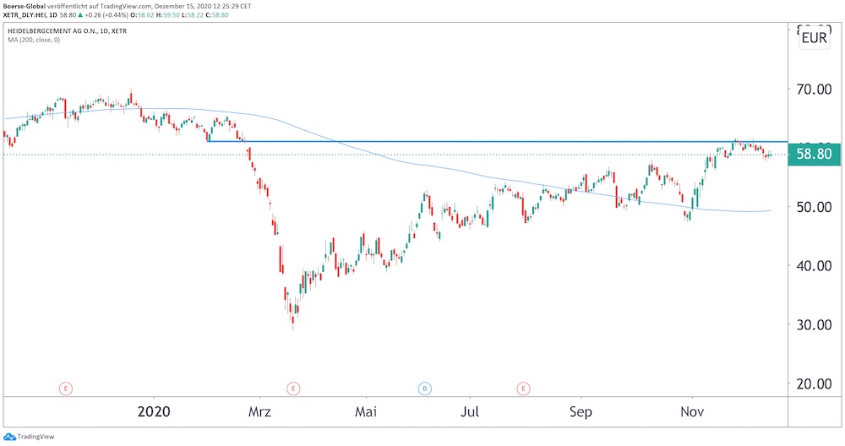Viewport: 845px width, 446px height.
Task: Click the green 58.80 current price label
Action: coord(814,155)
